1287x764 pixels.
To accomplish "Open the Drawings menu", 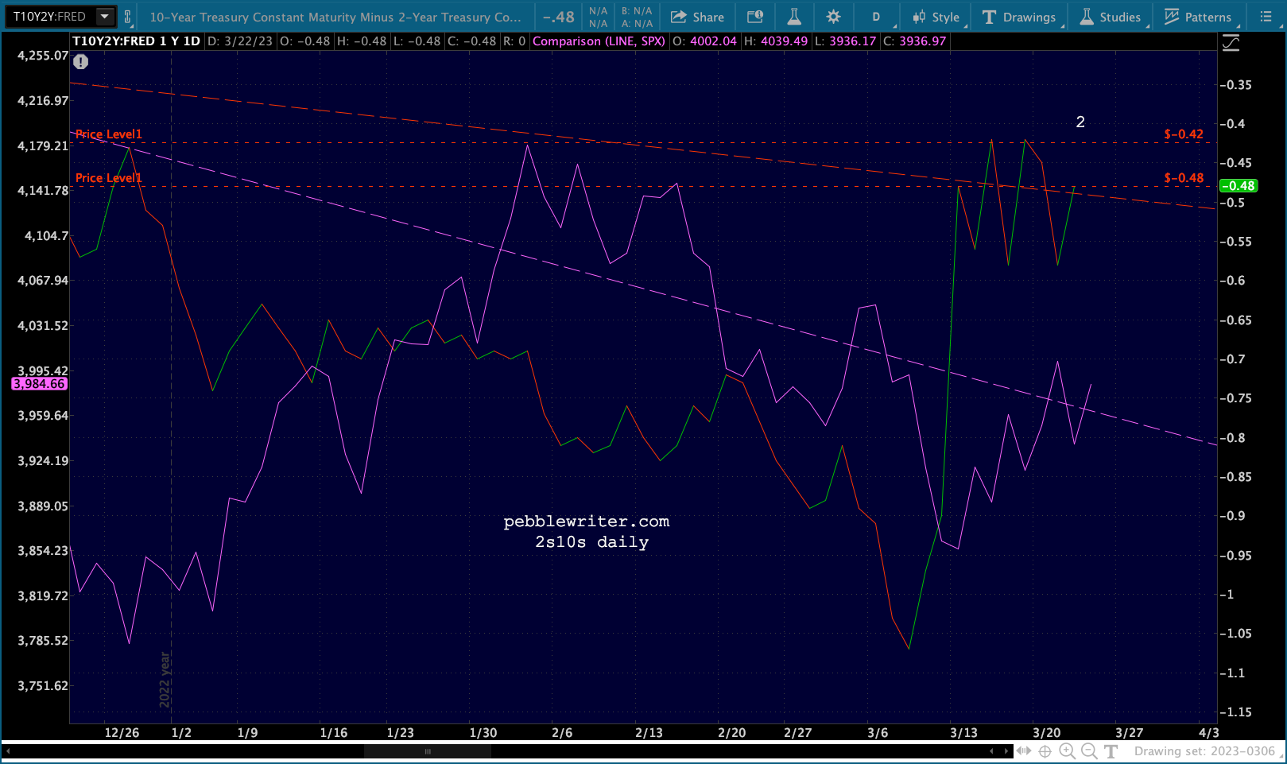I will pos(1020,17).
